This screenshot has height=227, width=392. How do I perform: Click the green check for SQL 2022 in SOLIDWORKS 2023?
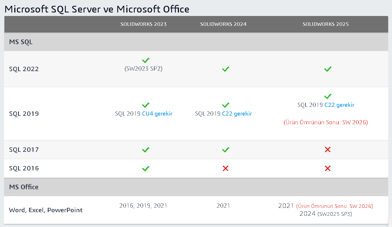146,60
